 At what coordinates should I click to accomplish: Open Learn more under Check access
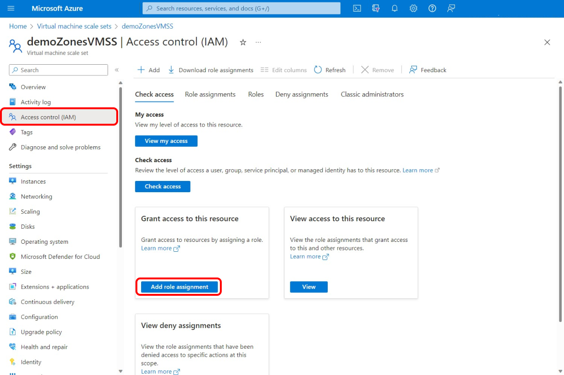click(416, 170)
